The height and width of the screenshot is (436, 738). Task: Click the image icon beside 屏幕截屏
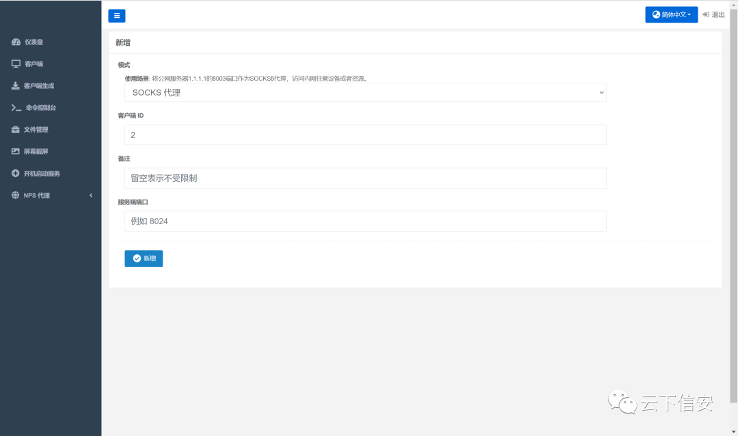tap(16, 151)
